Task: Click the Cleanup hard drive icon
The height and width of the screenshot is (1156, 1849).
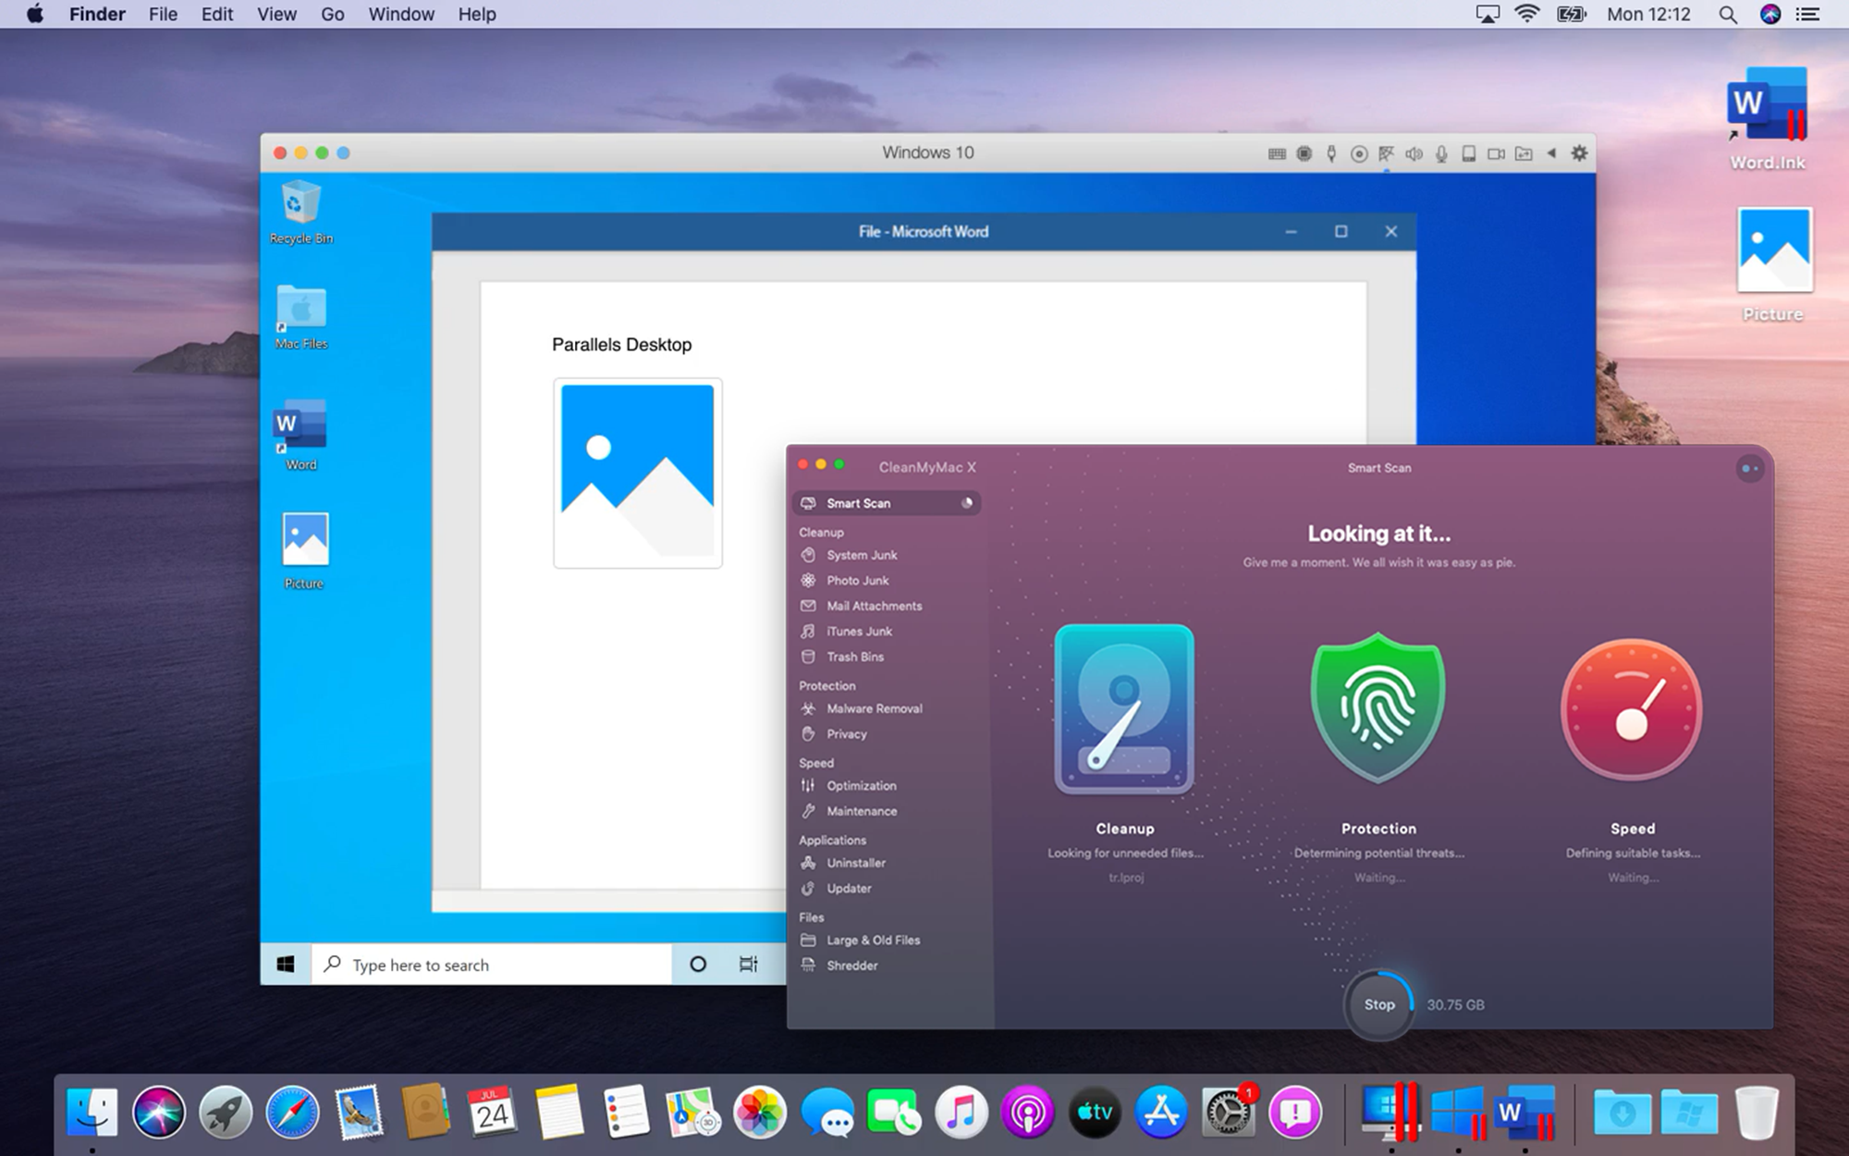Action: click(1124, 709)
